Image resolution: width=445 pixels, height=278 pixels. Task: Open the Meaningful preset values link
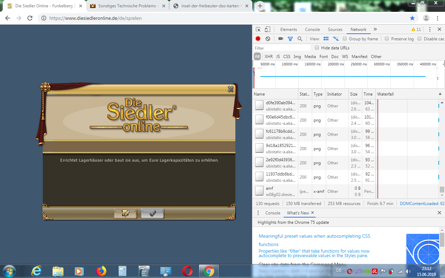314,240
